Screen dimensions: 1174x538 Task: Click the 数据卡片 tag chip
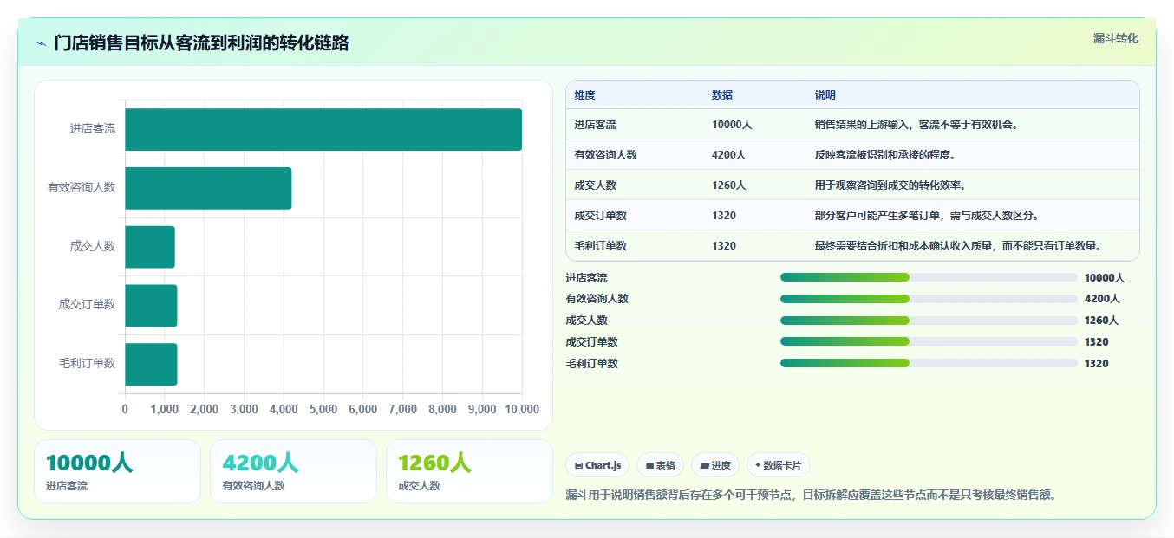point(779,465)
